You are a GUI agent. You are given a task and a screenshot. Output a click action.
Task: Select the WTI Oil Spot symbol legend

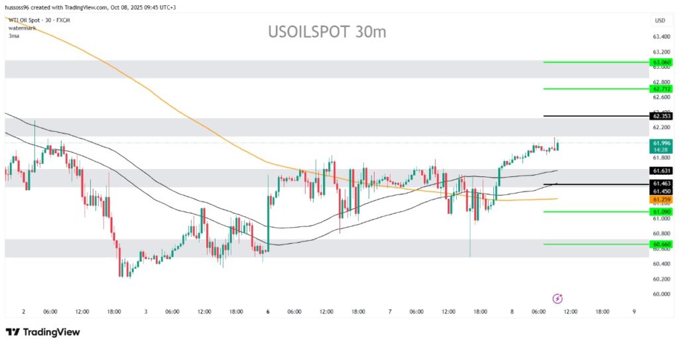pyautogui.click(x=38, y=21)
